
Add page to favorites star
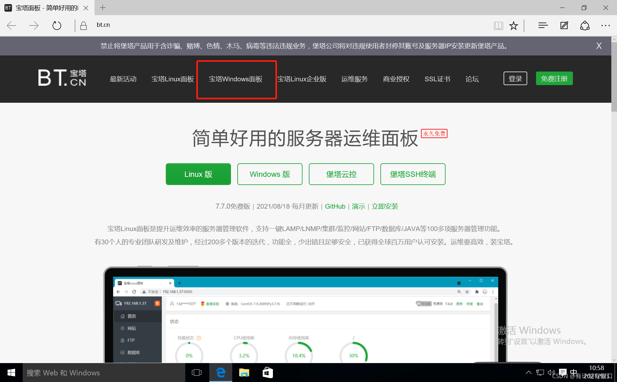pos(514,26)
